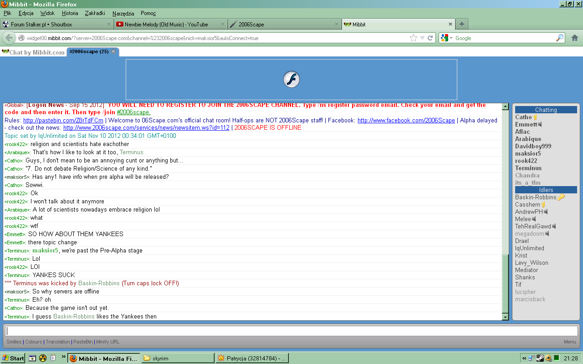This screenshot has width=583, height=364.
Task: Click the browser back arrow button
Action: (x=9, y=38)
